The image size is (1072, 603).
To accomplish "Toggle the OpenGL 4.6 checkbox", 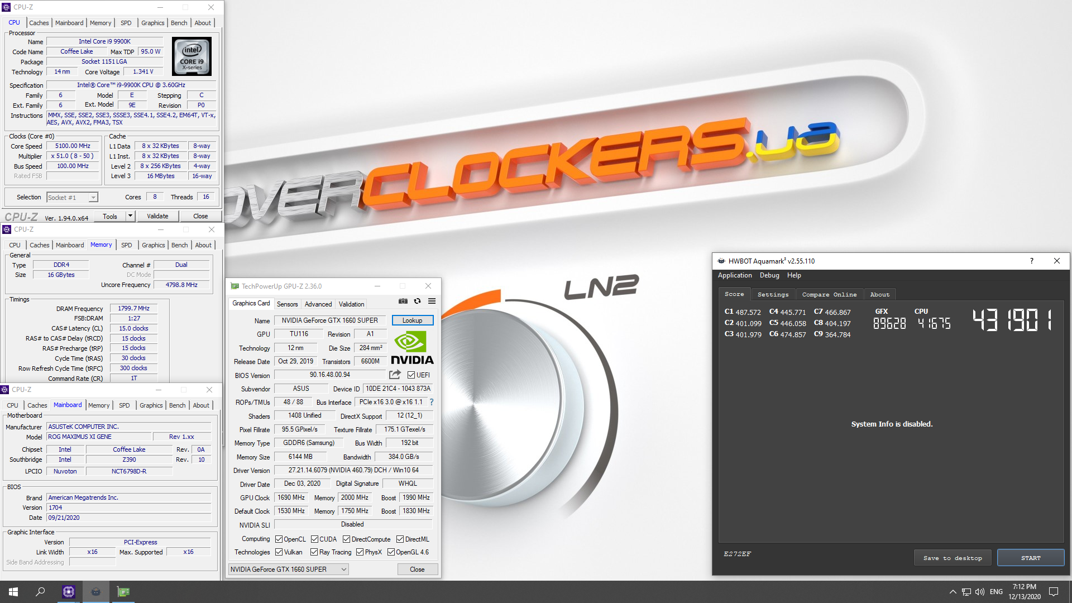I will click(391, 552).
